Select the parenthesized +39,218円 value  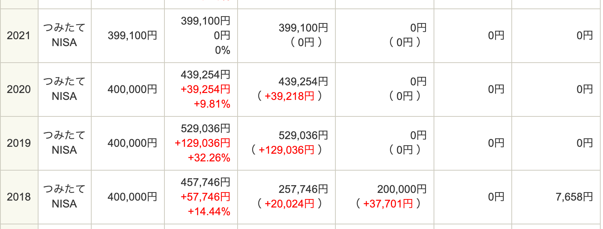coord(289,96)
